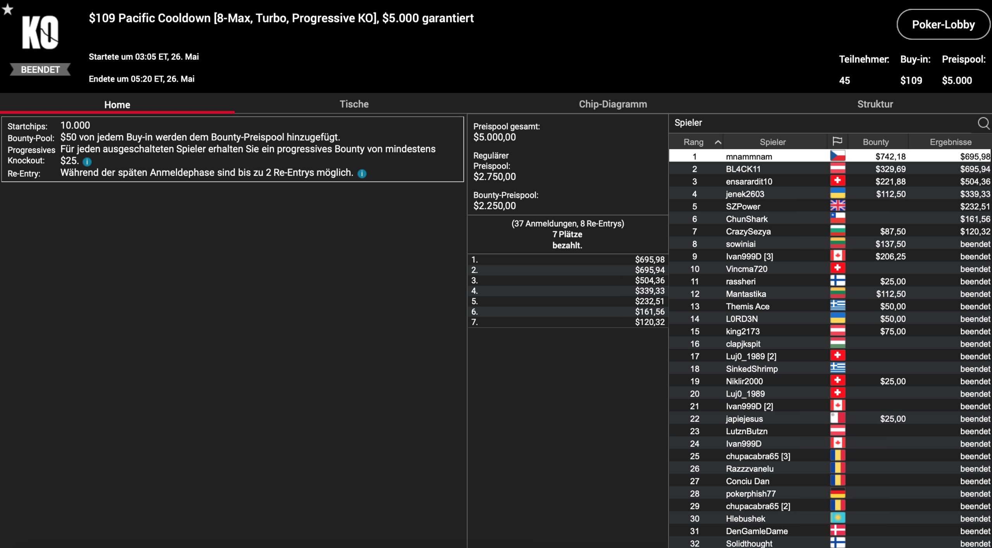The image size is (992, 548).
Task: Open the Chip-Diagramm tab
Action: coord(613,104)
